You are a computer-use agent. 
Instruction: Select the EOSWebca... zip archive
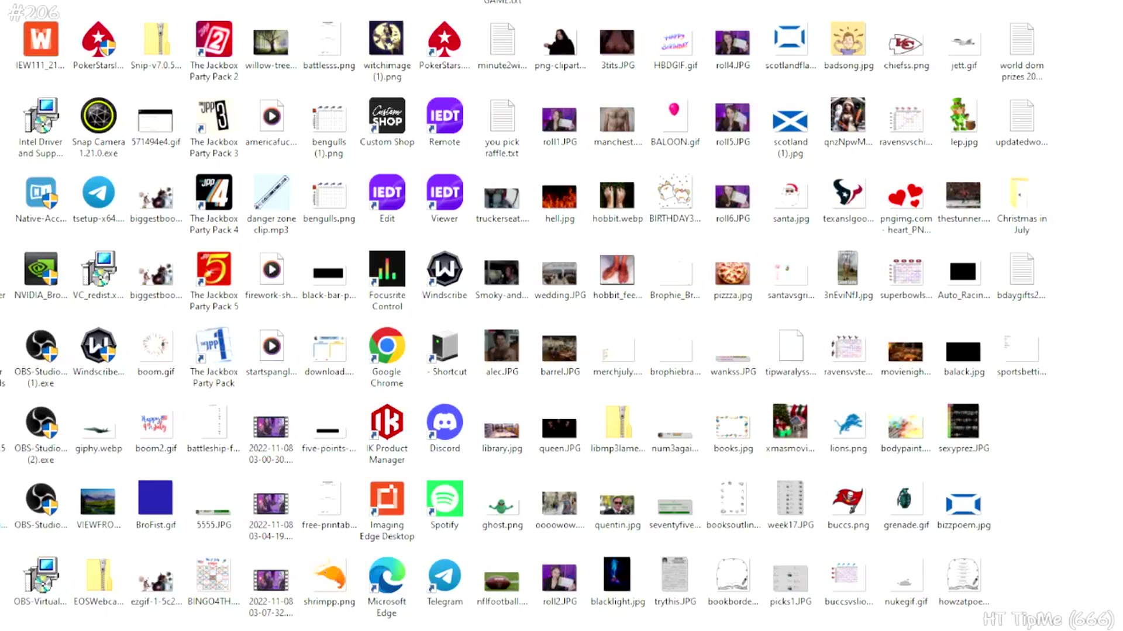click(x=98, y=575)
